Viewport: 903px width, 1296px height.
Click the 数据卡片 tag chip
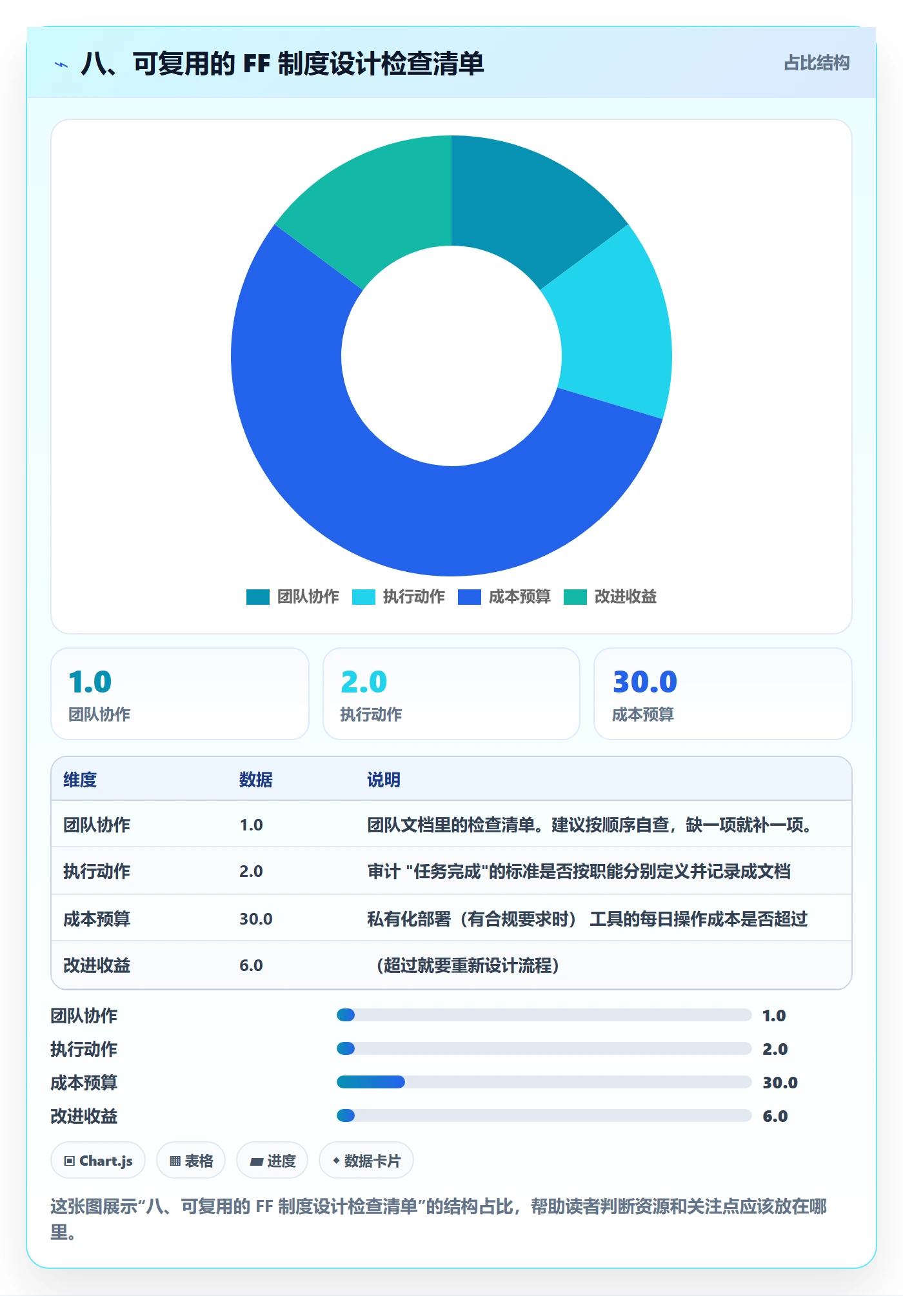coord(366,1161)
